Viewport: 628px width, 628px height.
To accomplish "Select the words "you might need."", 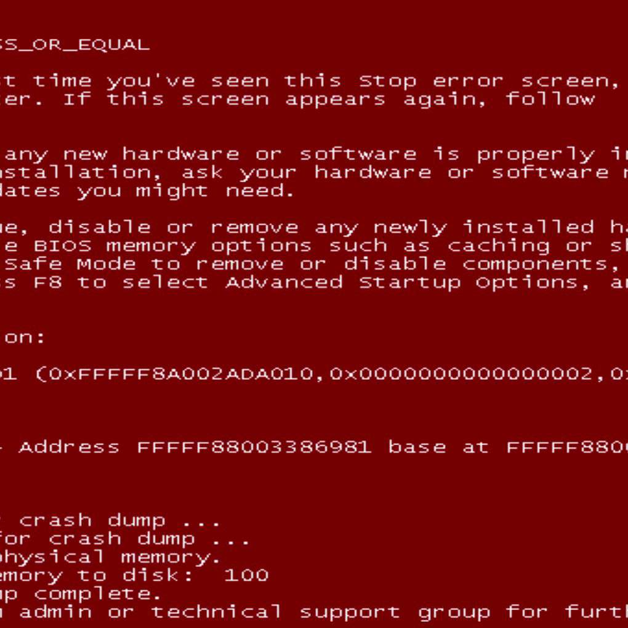I will [x=186, y=191].
